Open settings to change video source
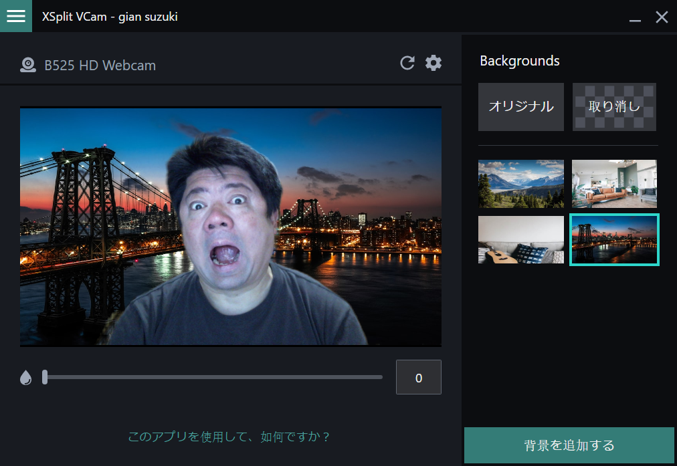The height and width of the screenshot is (466, 677). point(433,63)
